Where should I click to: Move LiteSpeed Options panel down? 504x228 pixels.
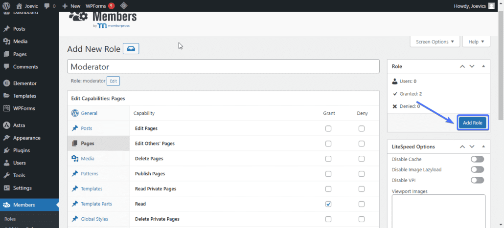[x=472, y=146]
